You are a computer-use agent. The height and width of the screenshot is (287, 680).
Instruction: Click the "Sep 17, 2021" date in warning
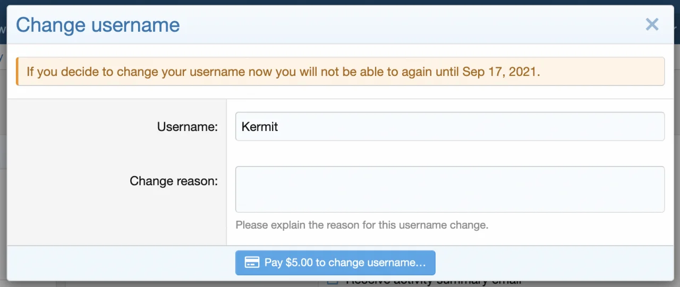click(x=500, y=72)
